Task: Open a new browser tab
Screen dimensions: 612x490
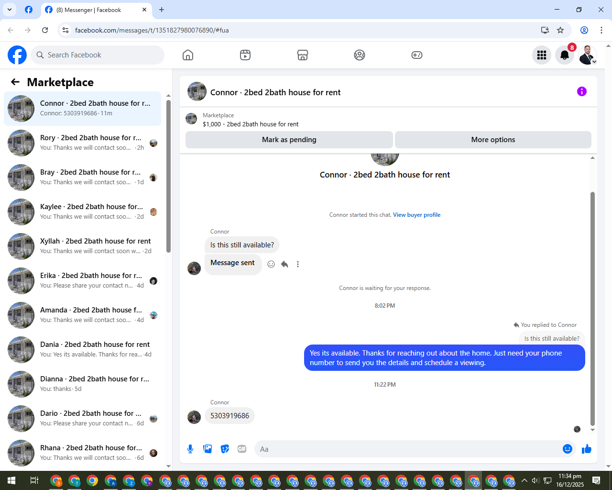Action: pos(162,10)
